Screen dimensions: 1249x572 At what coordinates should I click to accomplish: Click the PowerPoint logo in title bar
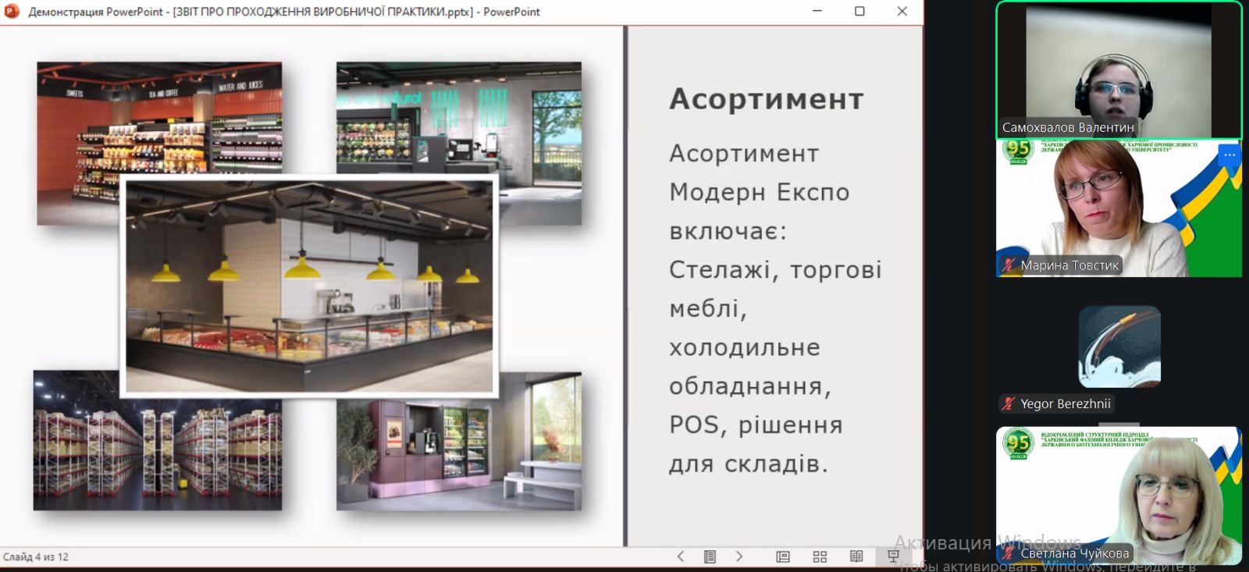click(12, 12)
